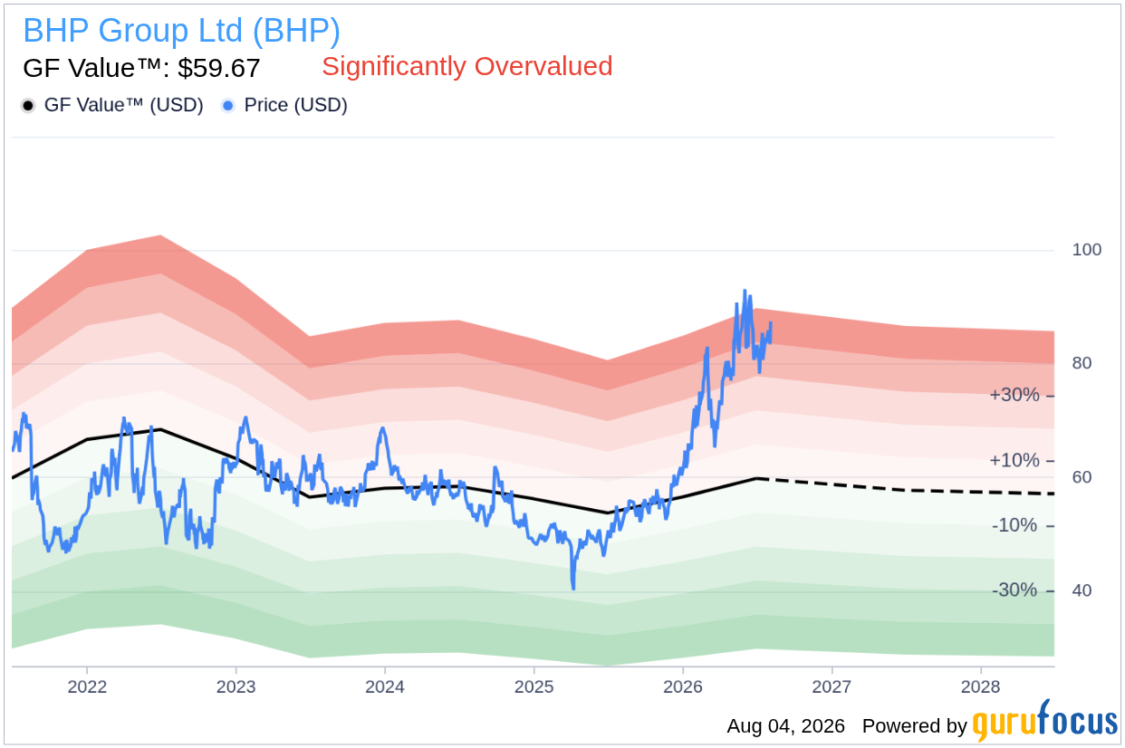Click the BHP Group Ltd (BHP) title
Screen dimensions: 1125x748
tap(181, 31)
